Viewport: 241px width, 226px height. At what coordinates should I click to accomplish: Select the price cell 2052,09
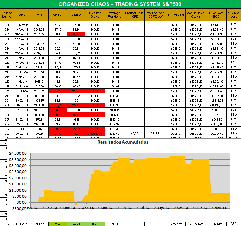point(39,25)
